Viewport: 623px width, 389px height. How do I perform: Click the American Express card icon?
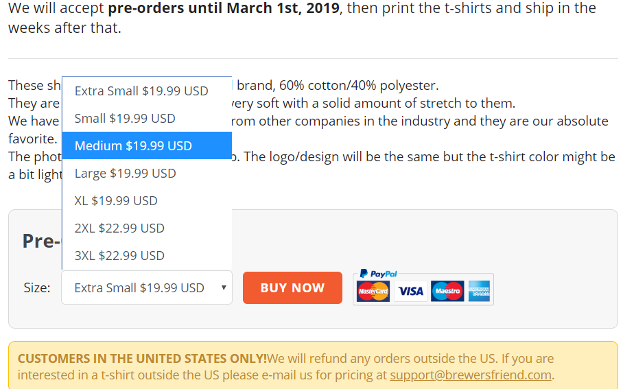click(478, 292)
